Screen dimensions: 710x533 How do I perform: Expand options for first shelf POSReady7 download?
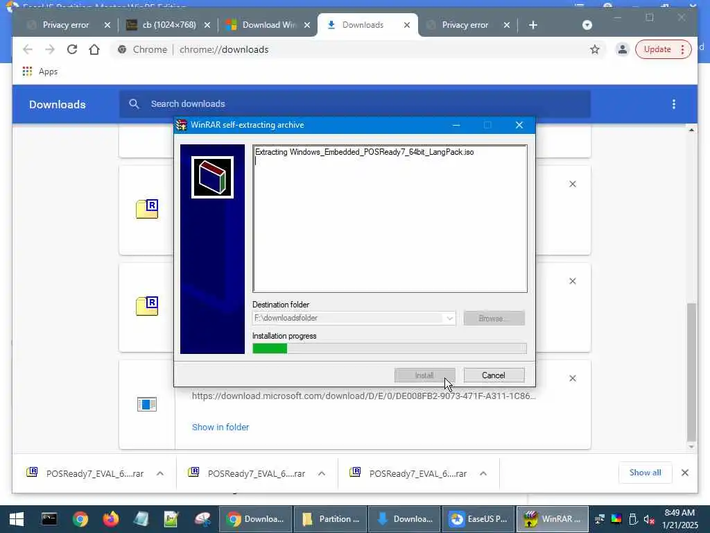coord(160,473)
